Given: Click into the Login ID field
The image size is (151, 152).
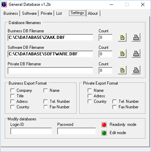Looking at the screenshot, I should point(31,131).
